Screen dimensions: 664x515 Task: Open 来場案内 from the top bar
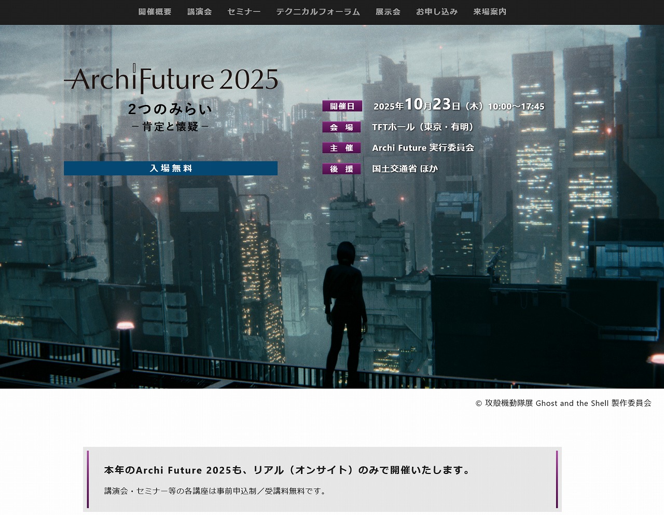click(x=489, y=11)
